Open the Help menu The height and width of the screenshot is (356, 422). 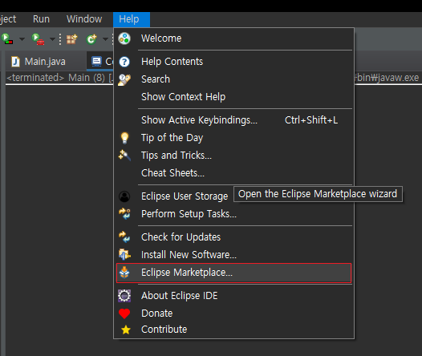click(x=132, y=19)
